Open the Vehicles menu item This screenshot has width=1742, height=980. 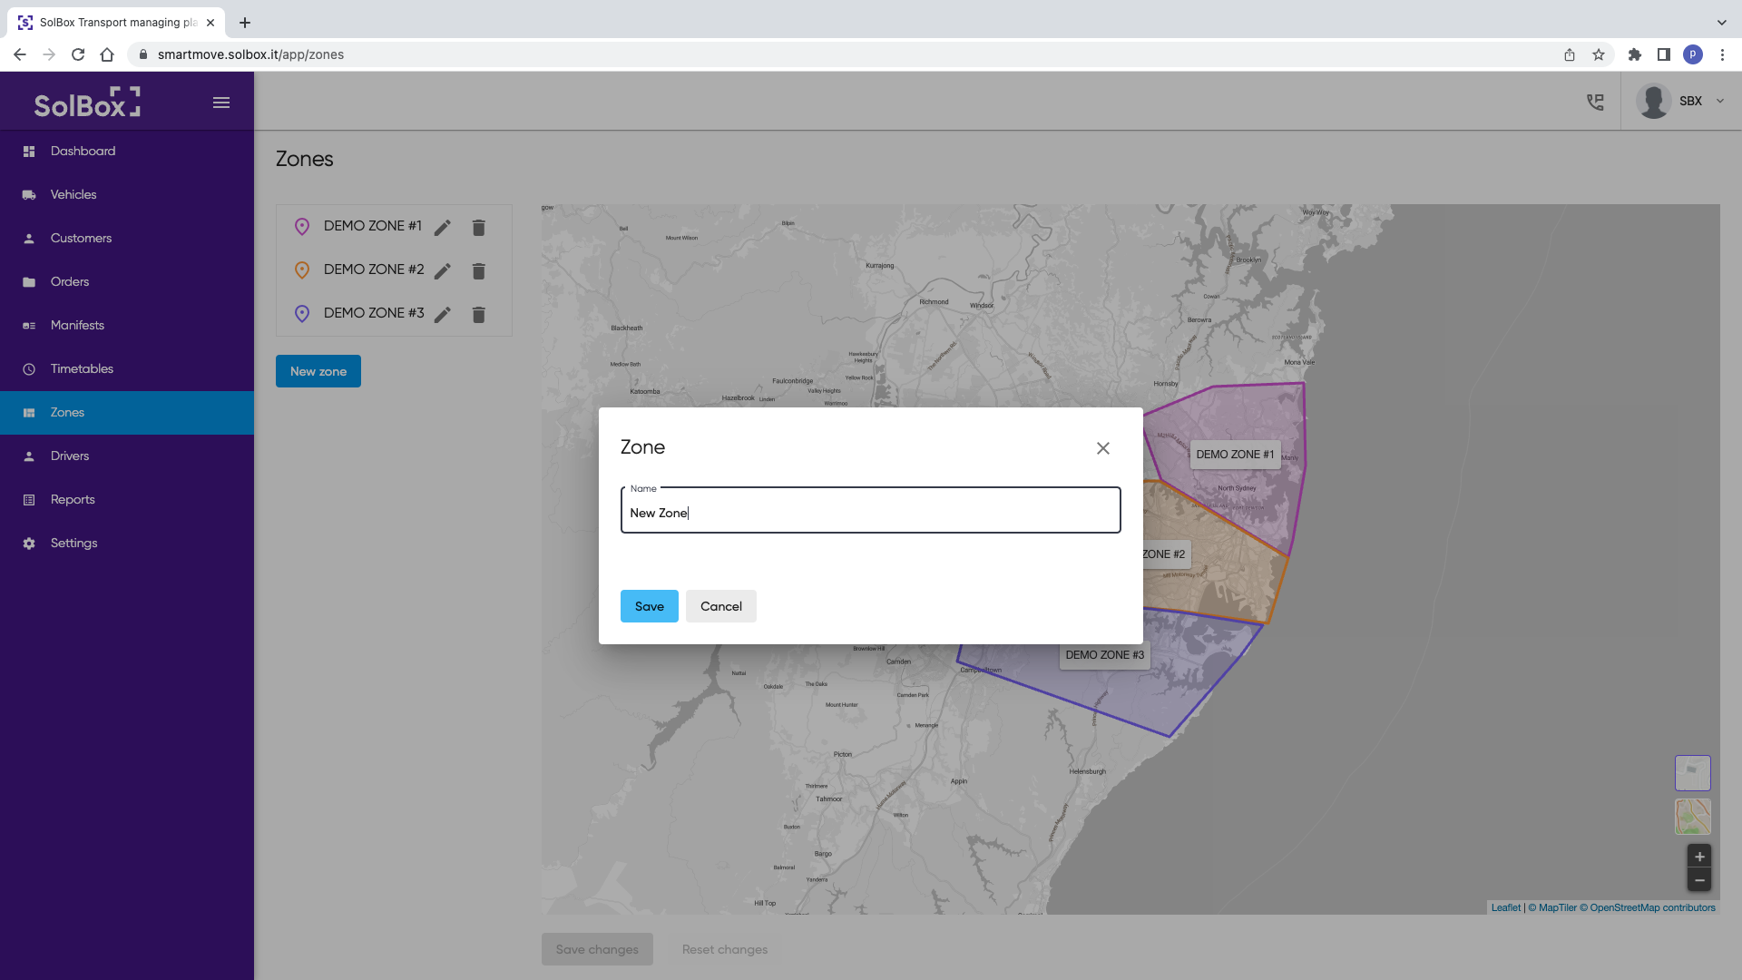click(73, 195)
